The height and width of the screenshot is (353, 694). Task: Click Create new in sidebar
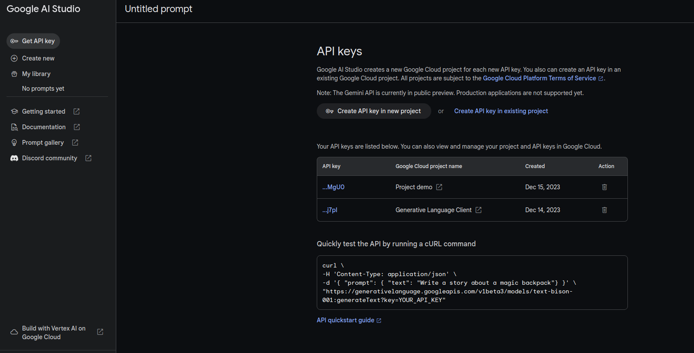38,59
